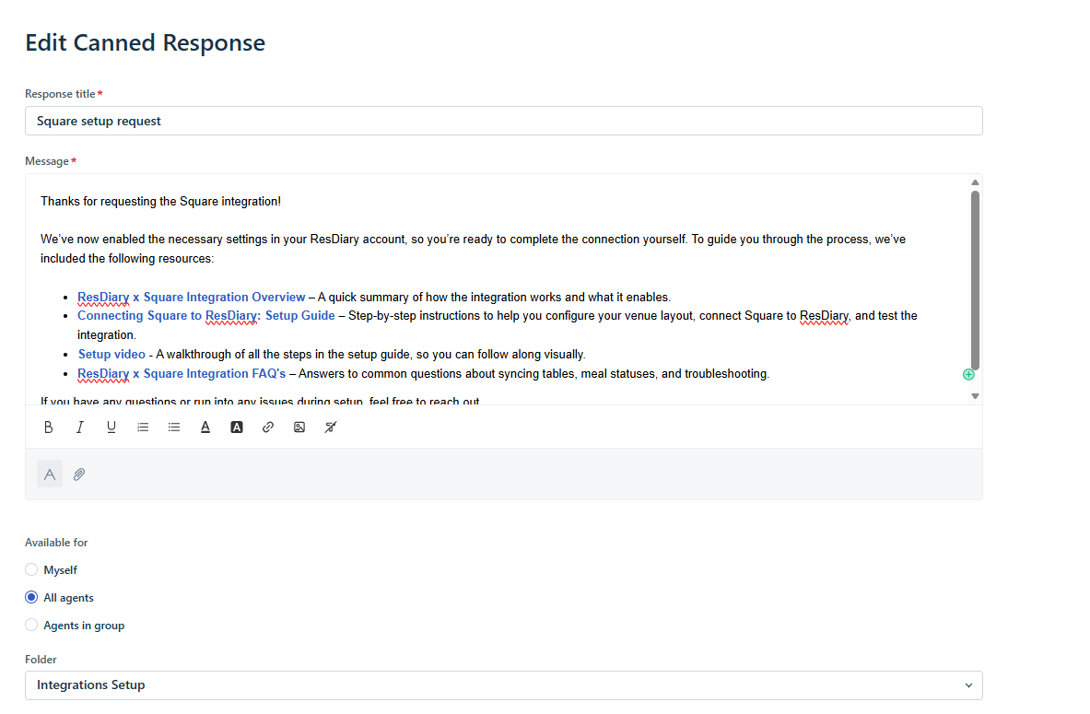Screen dimensions: 1090x714
Task: Attach a file with paperclip icon
Action: point(79,474)
